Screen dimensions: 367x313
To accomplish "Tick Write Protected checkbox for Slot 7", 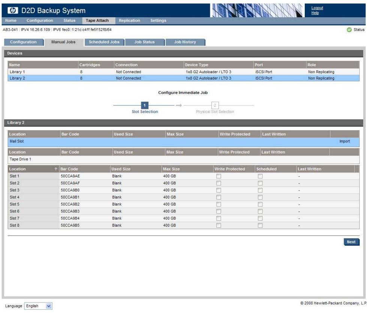I will [x=219, y=218].
